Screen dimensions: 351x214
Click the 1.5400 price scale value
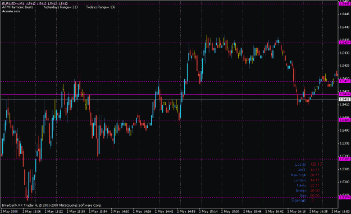[345, 130]
